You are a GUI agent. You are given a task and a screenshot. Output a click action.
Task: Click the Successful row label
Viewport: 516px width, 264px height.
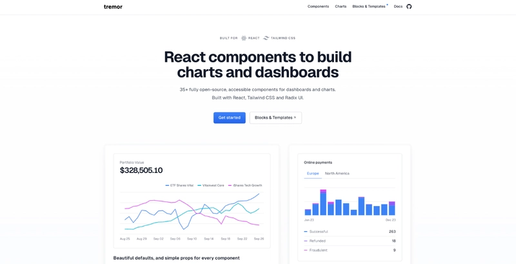click(x=319, y=232)
